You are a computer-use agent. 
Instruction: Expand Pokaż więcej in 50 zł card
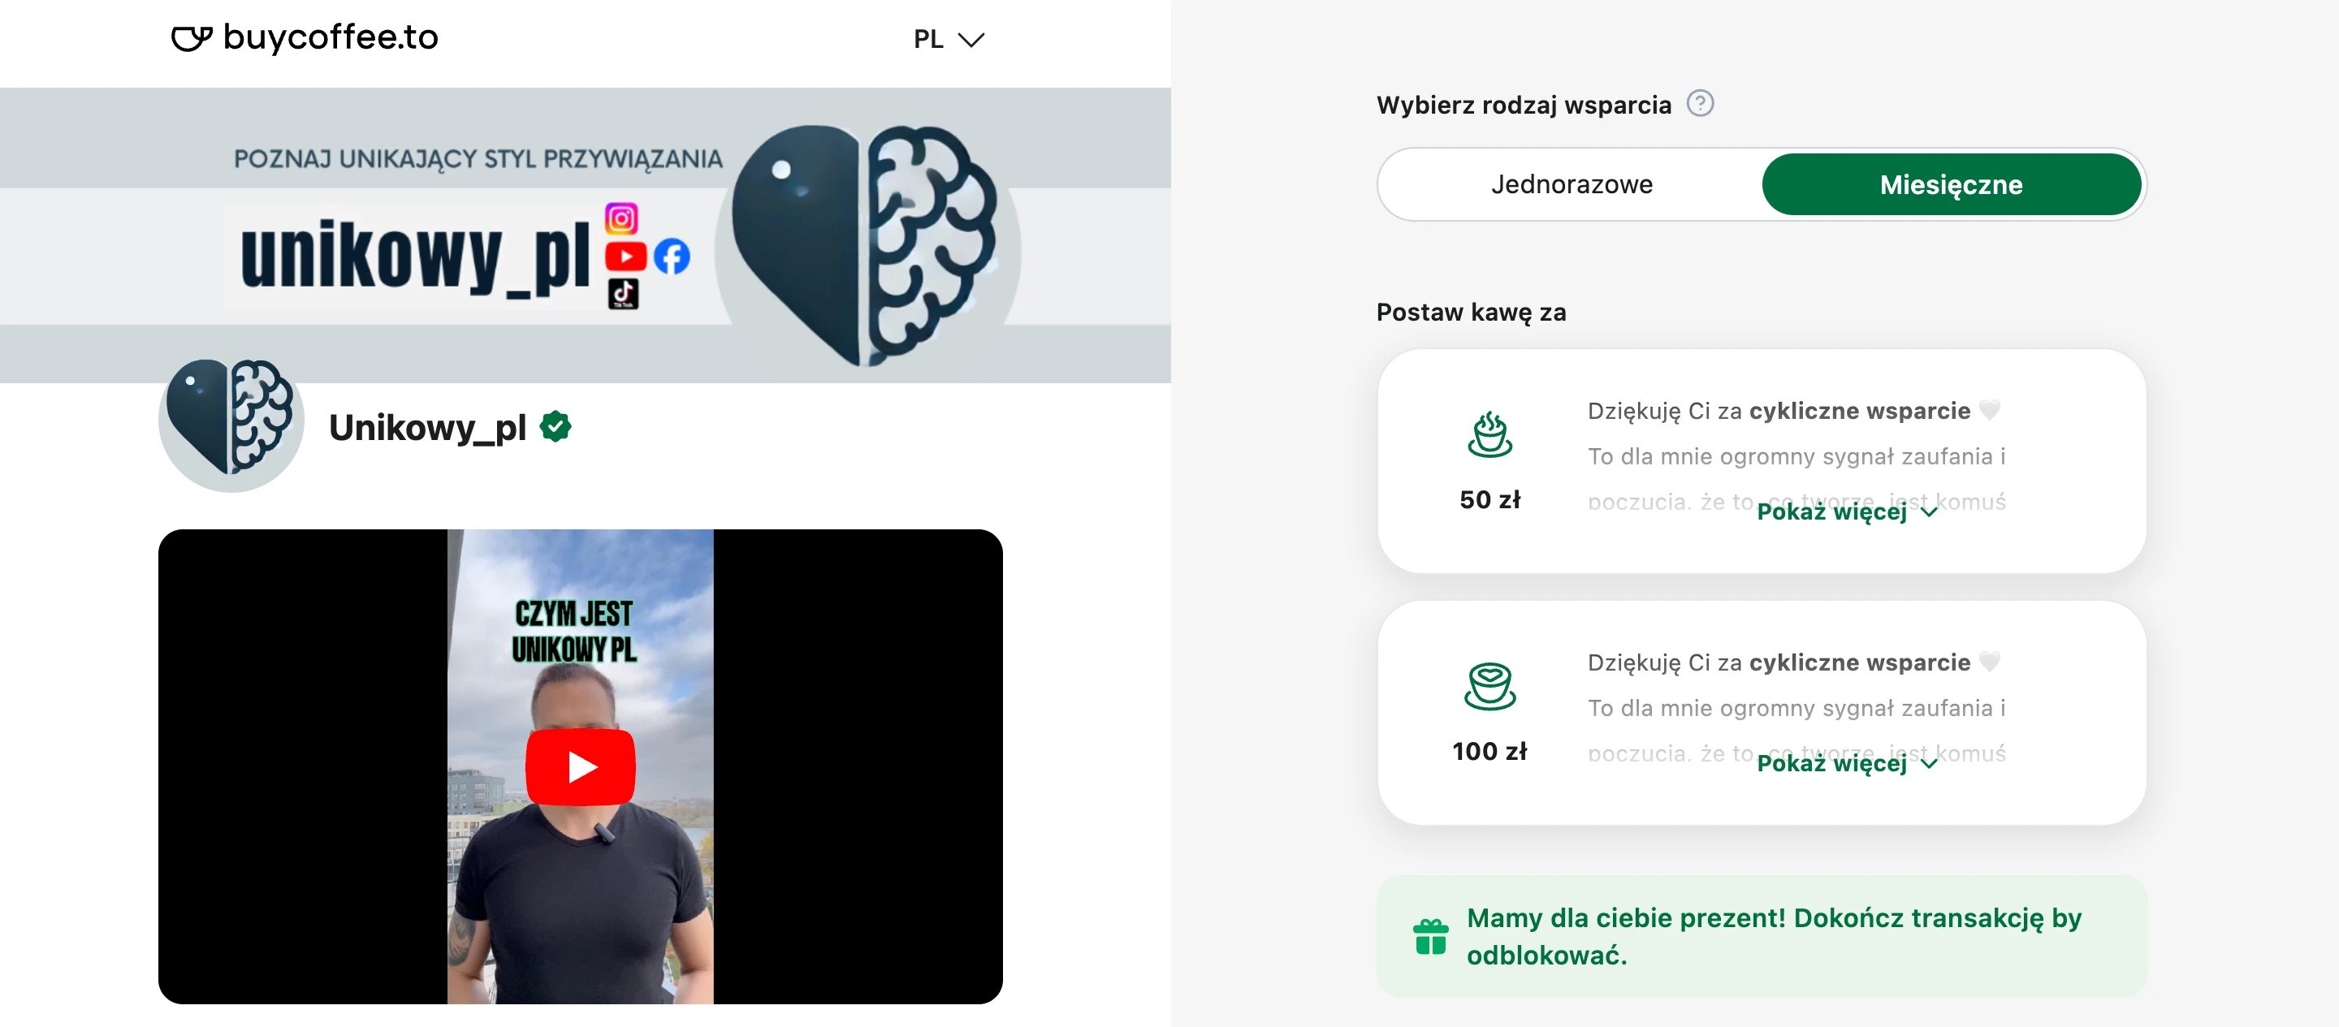click(1847, 511)
